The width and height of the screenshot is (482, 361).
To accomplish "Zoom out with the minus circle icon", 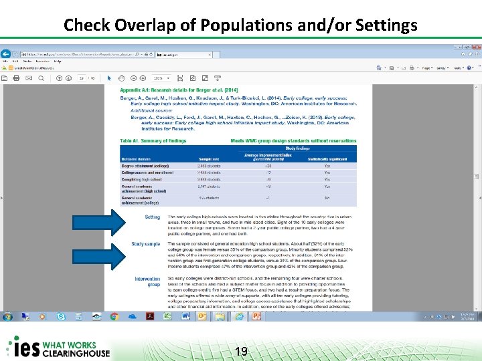I will 133,78.
